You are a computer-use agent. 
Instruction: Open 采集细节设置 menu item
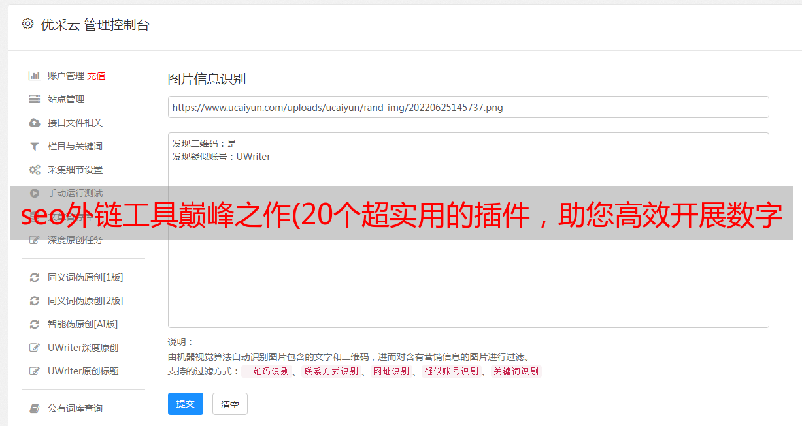[x=75, y=170]
